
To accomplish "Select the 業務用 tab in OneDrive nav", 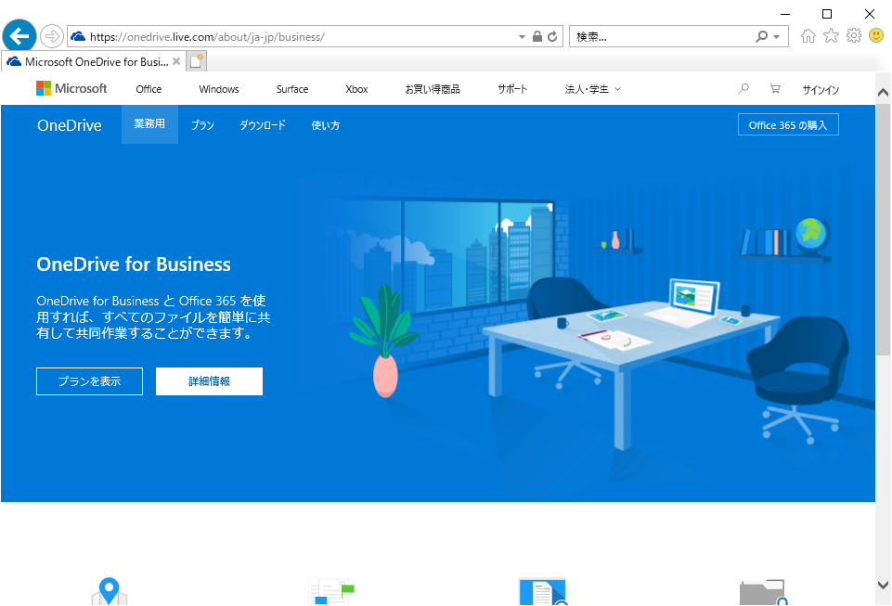I will (x=149, y=124).
